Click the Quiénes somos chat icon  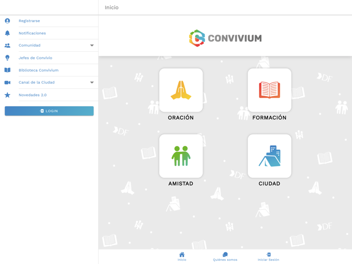point(225,254)
